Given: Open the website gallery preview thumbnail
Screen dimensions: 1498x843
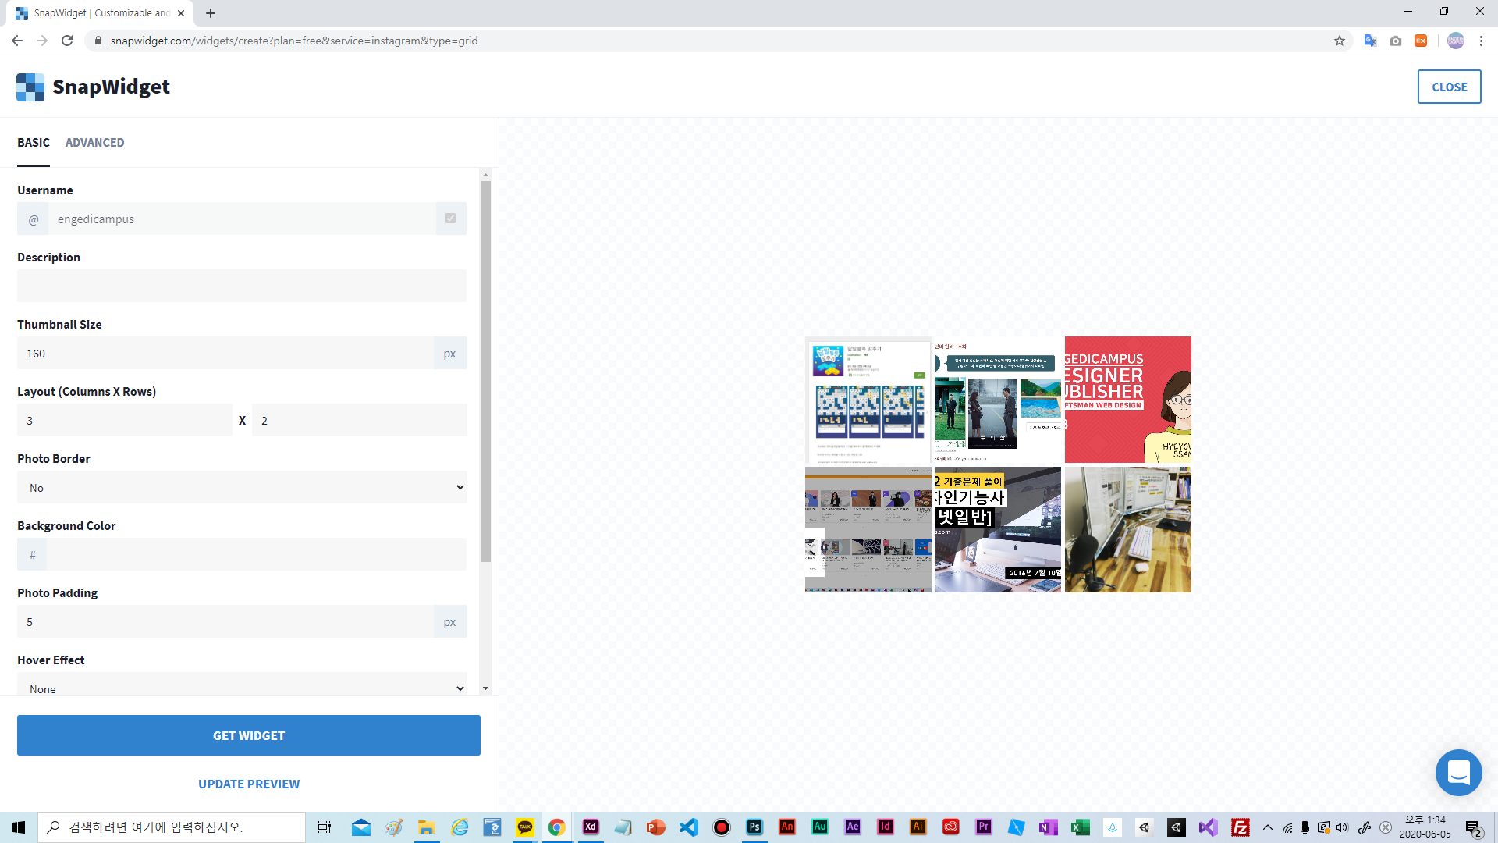Looking at the screenshot, I should point(868,529).
